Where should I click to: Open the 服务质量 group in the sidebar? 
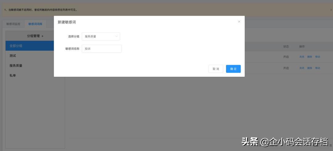(30, 66)
